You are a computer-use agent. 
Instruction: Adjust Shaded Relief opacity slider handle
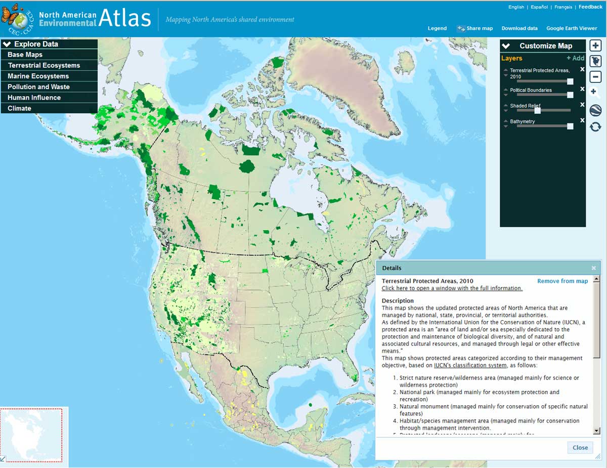(x=538, y=110)
